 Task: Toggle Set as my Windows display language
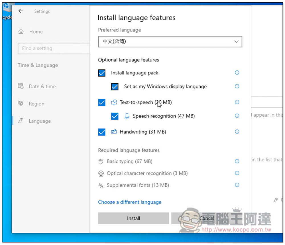(x=115, y=87)
